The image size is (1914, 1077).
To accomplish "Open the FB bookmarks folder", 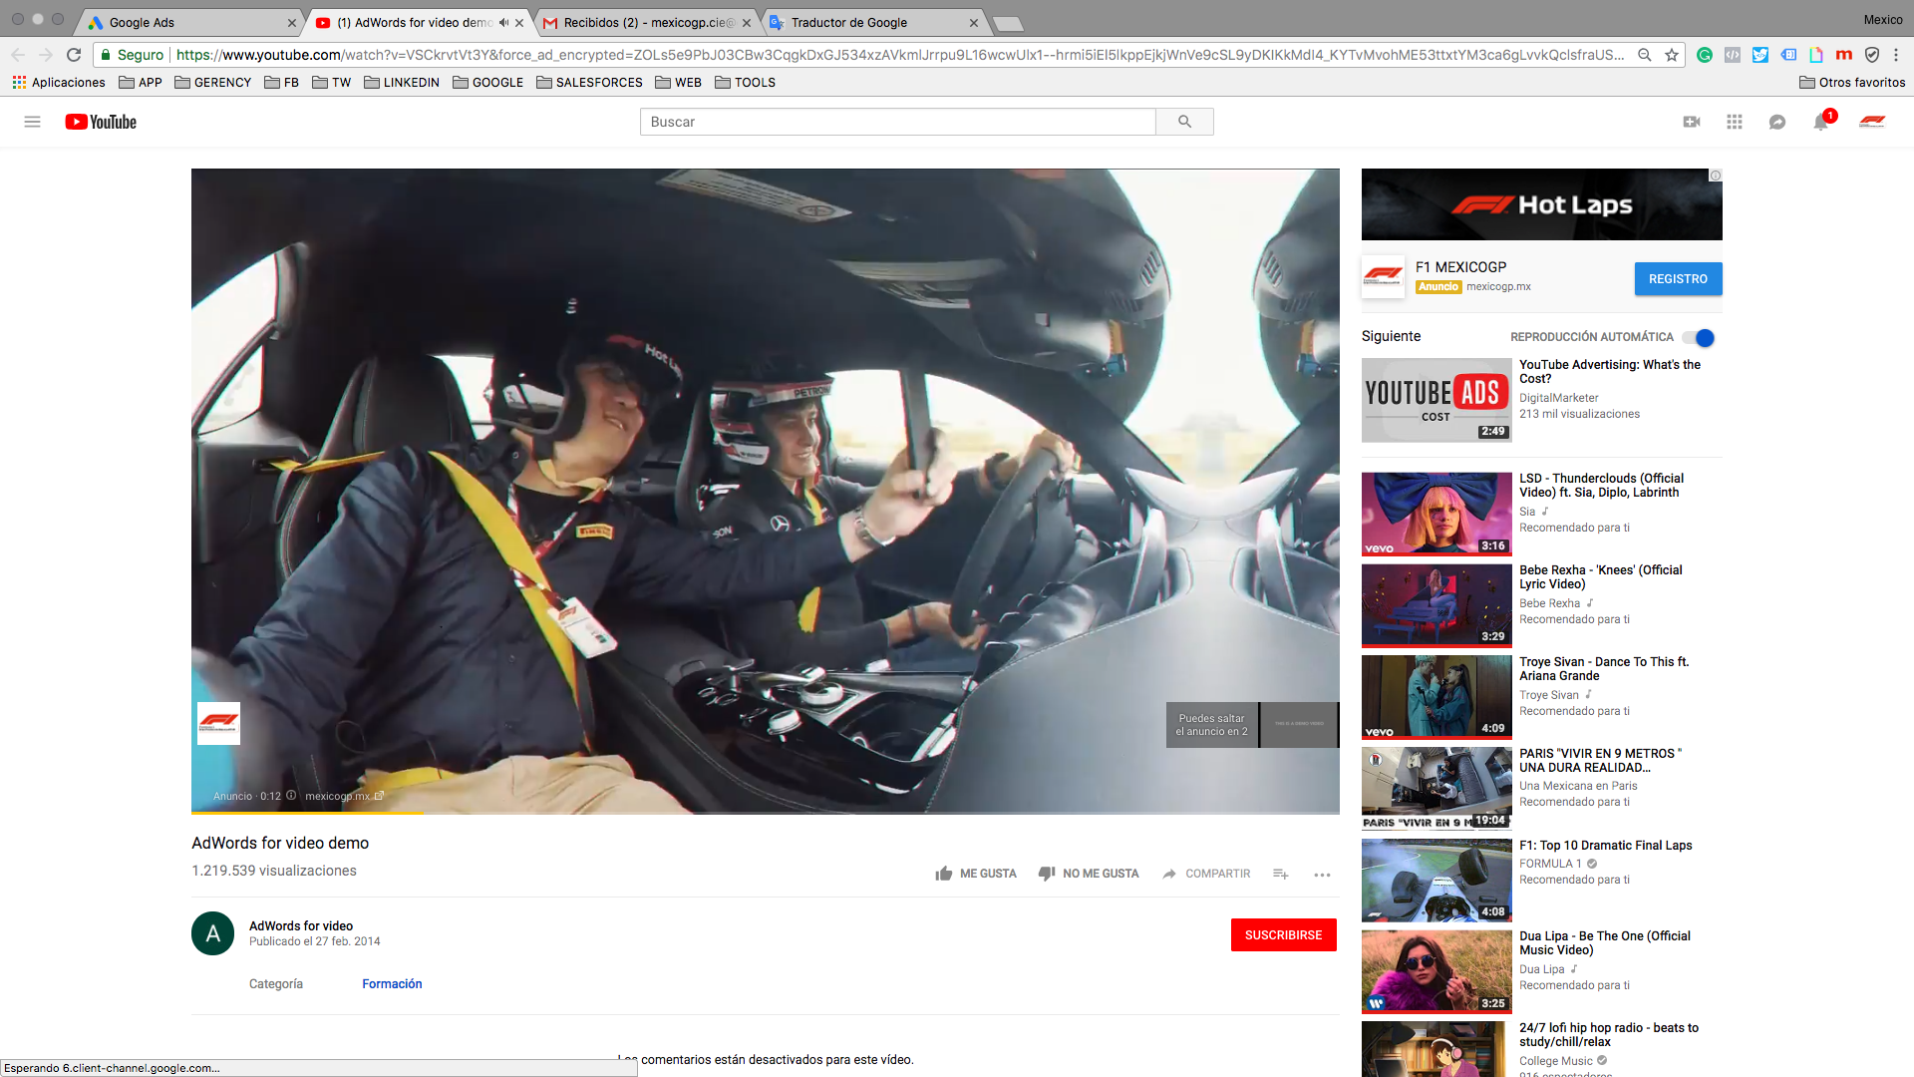I will [281, 83].
